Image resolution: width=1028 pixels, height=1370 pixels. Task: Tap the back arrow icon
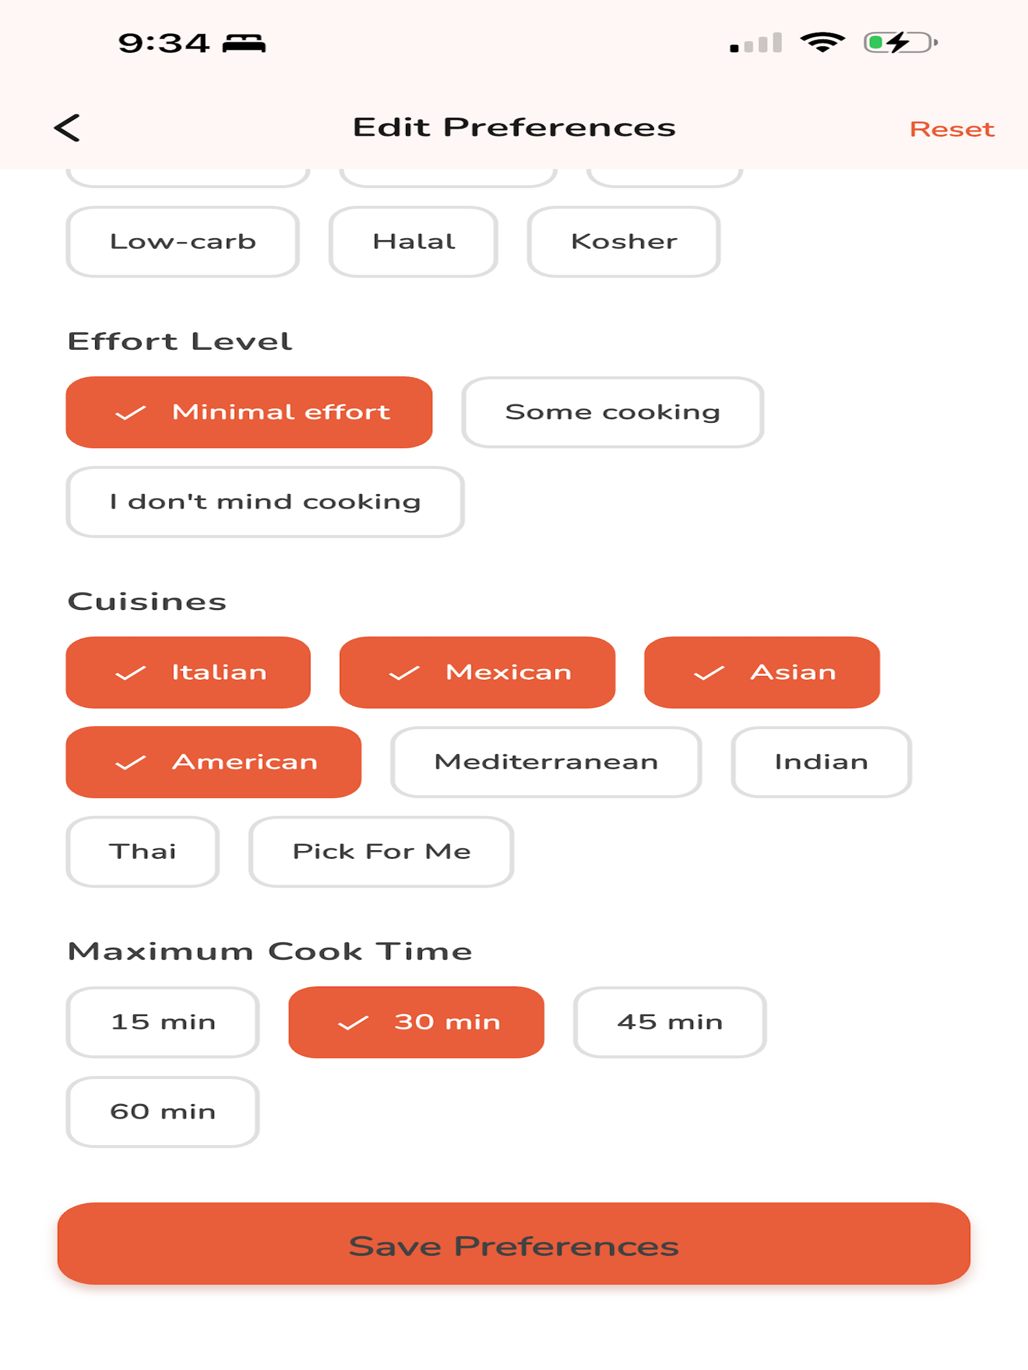67,127
